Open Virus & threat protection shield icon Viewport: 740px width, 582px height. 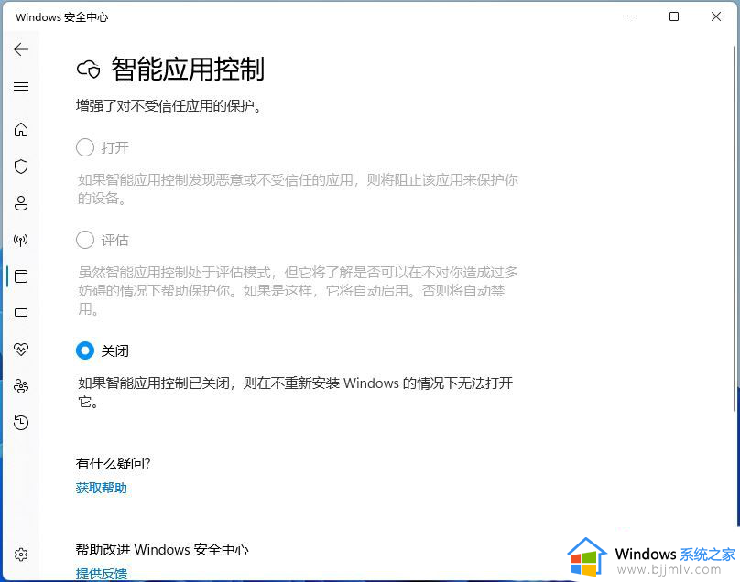click(21, 167)
